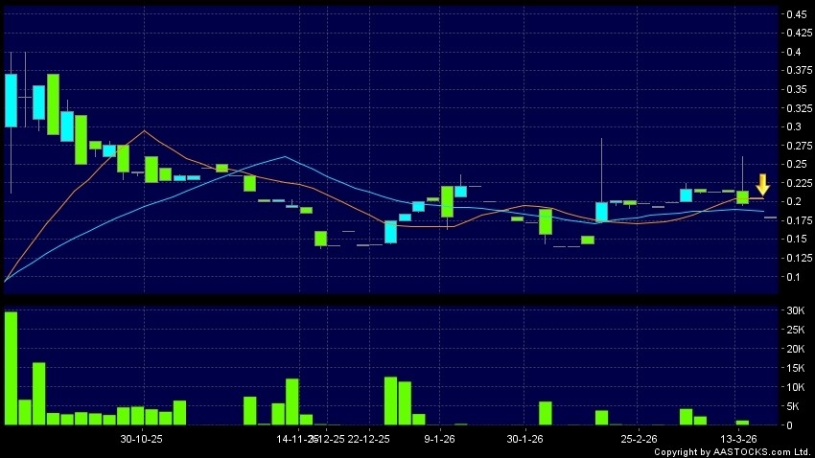Click the tallest volume bar at far left

(11, 369)
